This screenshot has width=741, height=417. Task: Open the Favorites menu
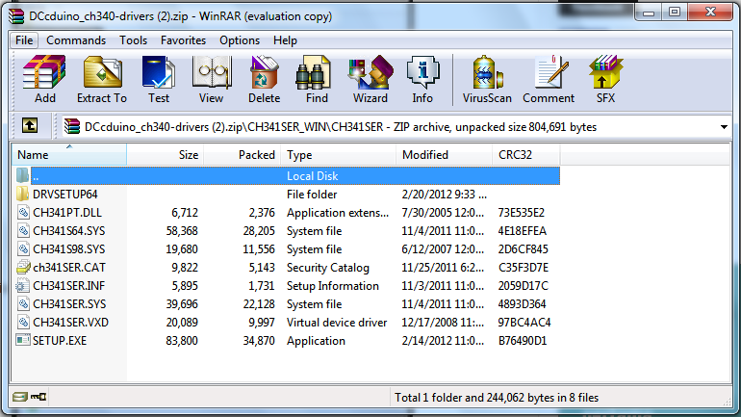point(184,40)
